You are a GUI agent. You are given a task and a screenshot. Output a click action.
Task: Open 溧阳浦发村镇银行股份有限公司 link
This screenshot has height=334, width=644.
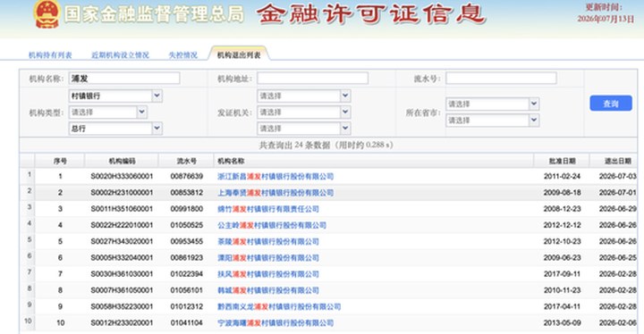[268, 258]
